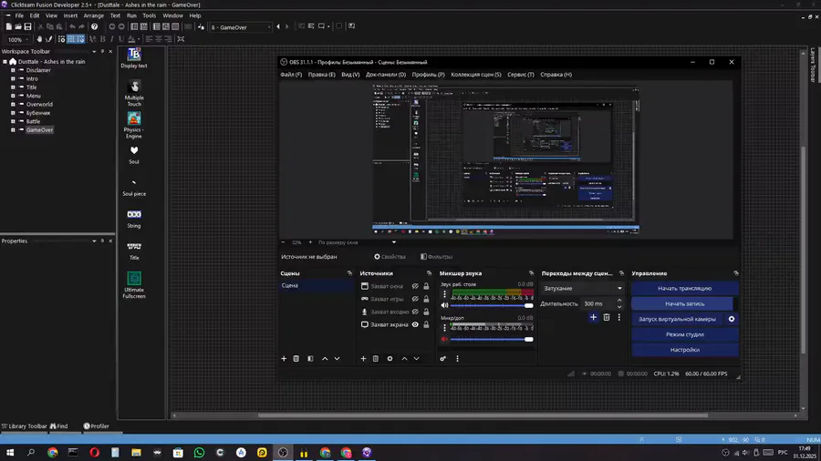
Task: Show the Захват игры source via eye icon
Action: point(415,299)
